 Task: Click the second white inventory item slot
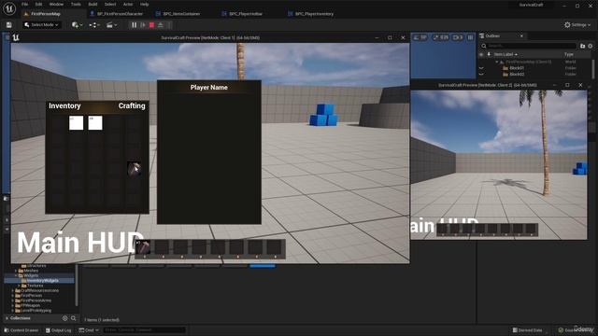tap(95, 122)
